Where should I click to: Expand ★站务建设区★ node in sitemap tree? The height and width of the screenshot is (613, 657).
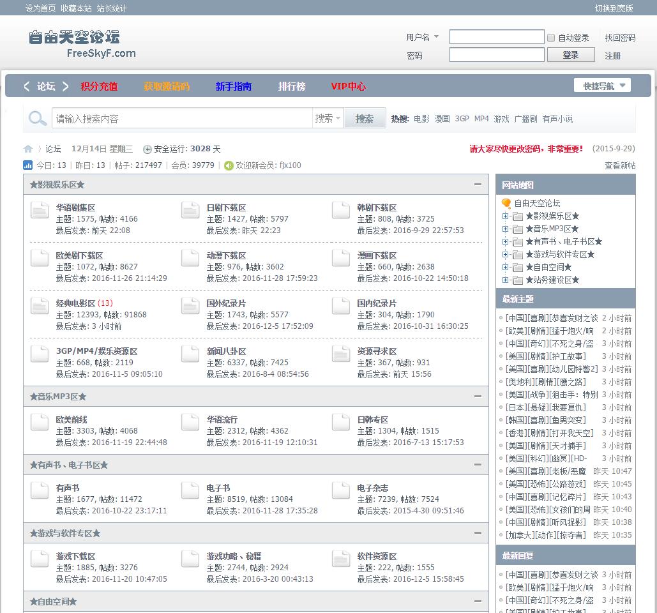[505, 280]
